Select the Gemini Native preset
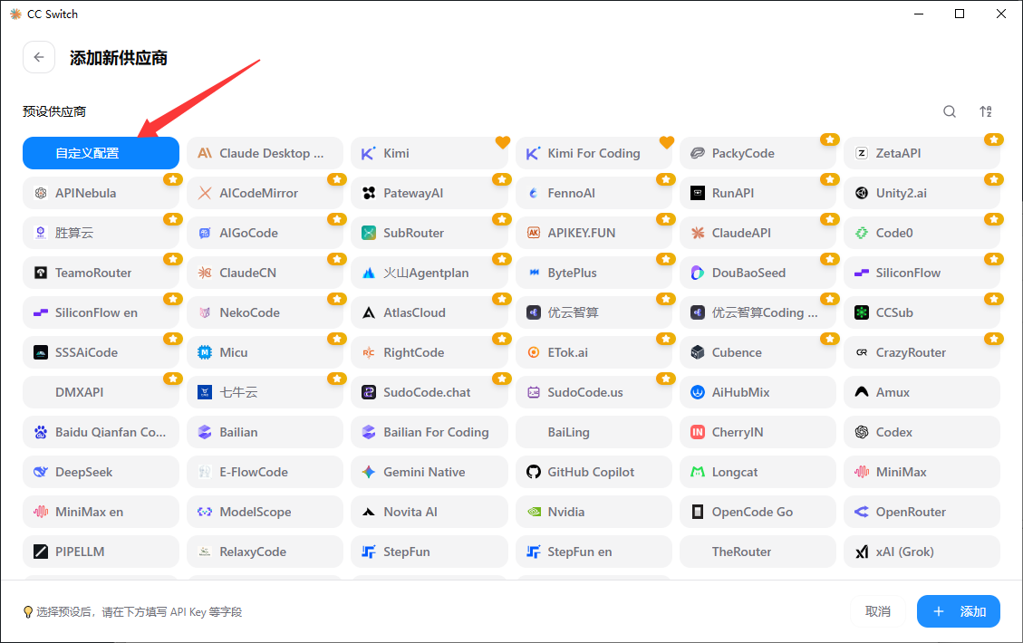The height and width of the screenshot is (643, 1023). [429, 472]
